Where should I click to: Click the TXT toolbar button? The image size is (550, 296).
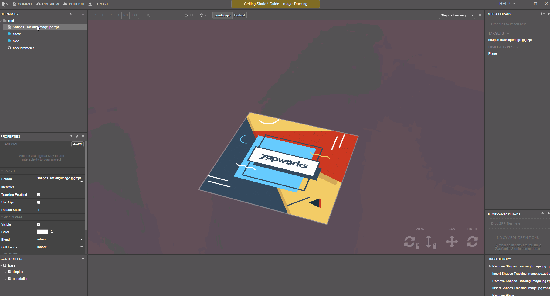tap(134, 15)
